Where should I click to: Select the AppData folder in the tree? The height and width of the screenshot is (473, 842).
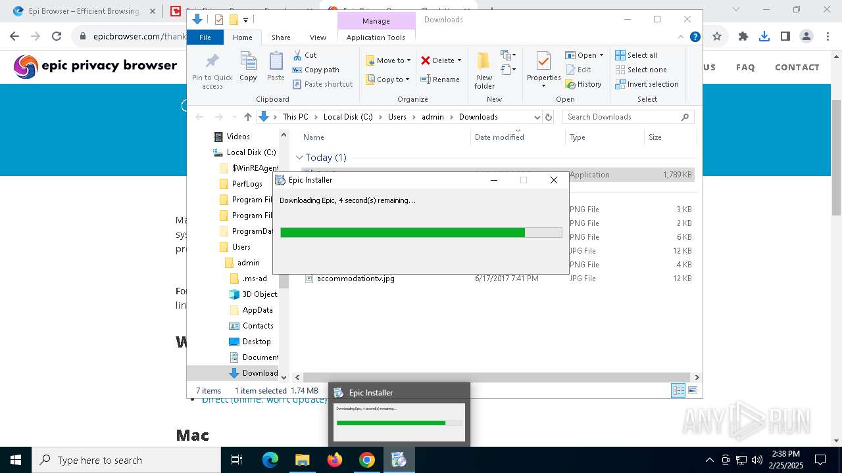[257, 310]
